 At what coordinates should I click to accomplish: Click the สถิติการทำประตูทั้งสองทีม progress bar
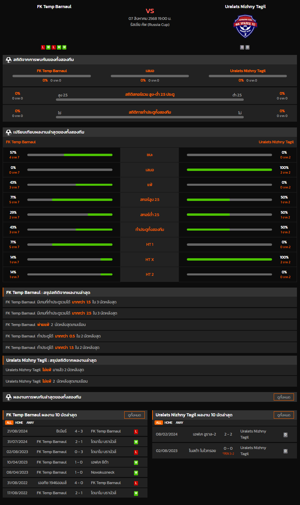(x=150, y=117)
